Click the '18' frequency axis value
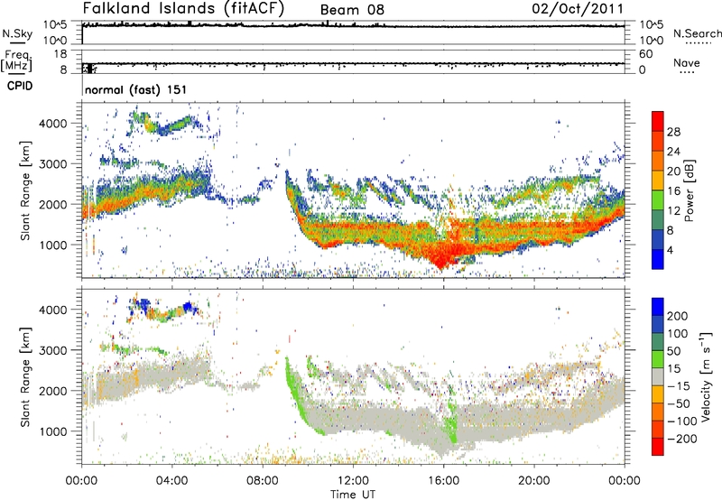Image resolution: width=722 pixels, height=500 pixels. click(60, 54)
